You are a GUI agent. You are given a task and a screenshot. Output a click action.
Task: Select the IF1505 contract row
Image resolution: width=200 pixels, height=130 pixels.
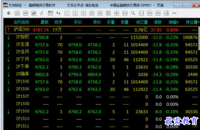102,82
